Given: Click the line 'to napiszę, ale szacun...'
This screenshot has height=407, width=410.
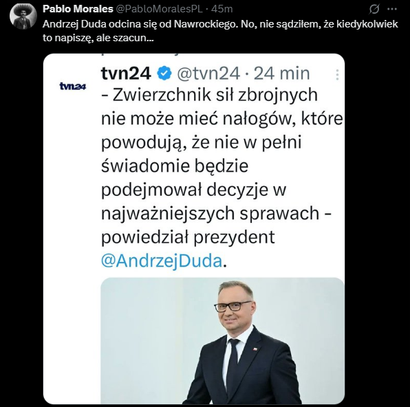Looking at the screenshot, I should (98, 38).
